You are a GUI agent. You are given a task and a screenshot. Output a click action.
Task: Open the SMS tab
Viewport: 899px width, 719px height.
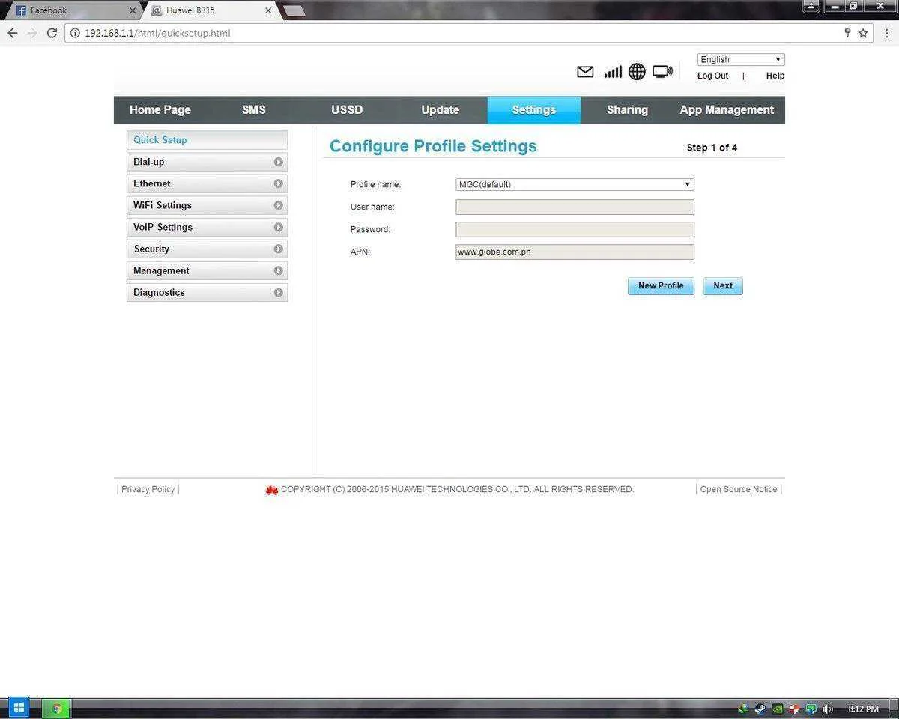coord(254,110)
